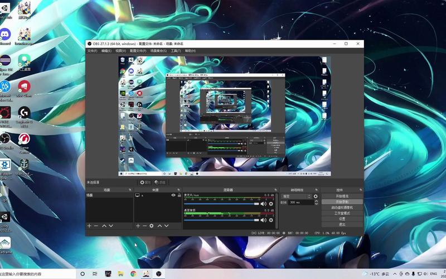
Task: Open File Explorer from the taskbar
Action: coord(121,274)
